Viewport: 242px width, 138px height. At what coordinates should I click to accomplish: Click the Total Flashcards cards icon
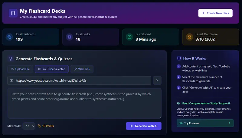[x=9, y=37]
